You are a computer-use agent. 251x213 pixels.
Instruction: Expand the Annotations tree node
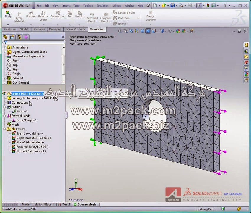click(x=5, y=47)
